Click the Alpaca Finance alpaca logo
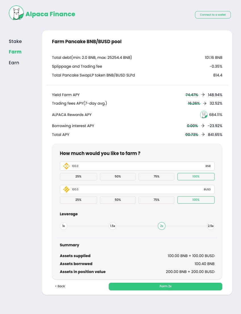Screen dimensions: 241x314 click(x=16, y=13)
